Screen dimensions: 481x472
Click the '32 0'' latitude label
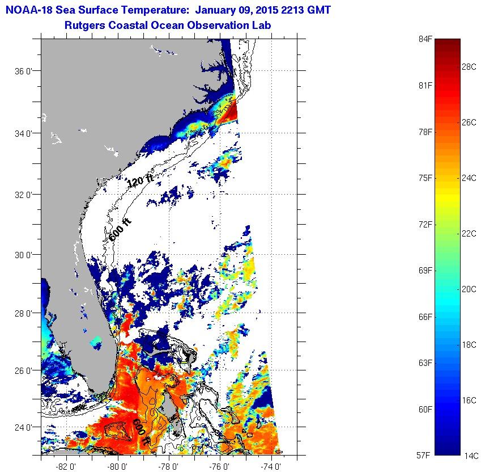click(x=23, y=195)
